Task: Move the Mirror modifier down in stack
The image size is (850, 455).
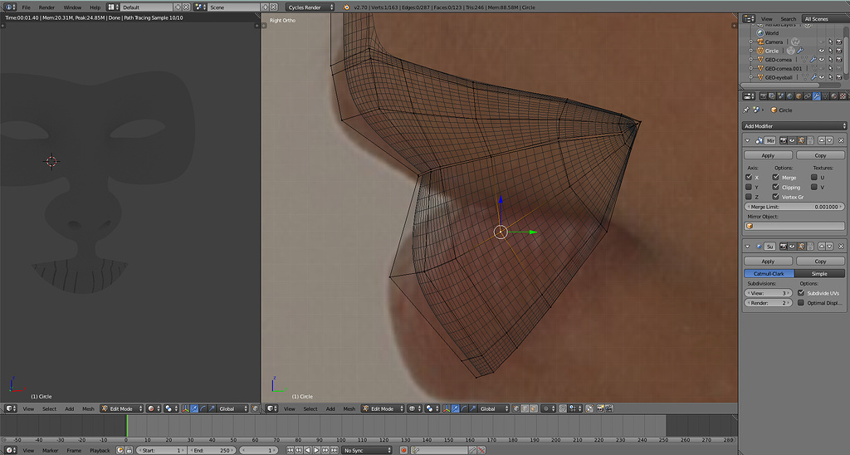Action: click(829, 140)
